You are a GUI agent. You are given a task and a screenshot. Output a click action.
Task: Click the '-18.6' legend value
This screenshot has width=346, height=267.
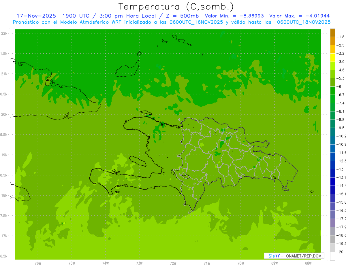[x=341, y=235]
